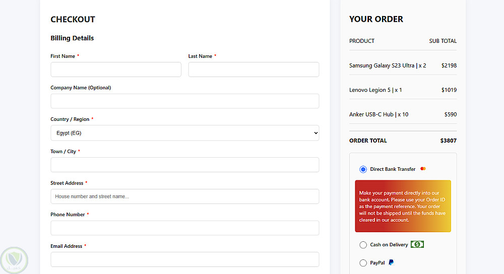Click the Cash on Delivery label
The width and height of the screenshot is (504, 274).
pos(389,244)
